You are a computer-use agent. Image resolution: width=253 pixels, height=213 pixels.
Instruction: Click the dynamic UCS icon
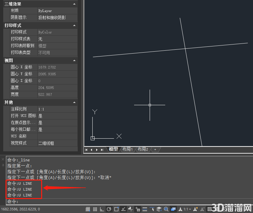click(131, 209)
